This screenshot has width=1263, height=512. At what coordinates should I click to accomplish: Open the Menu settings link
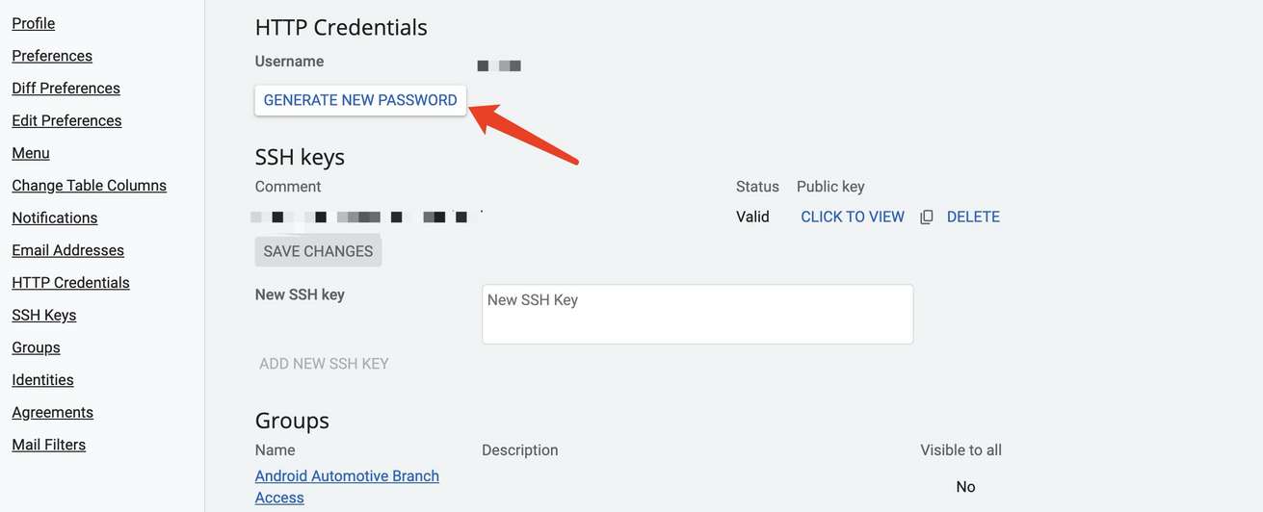(31, 153)
